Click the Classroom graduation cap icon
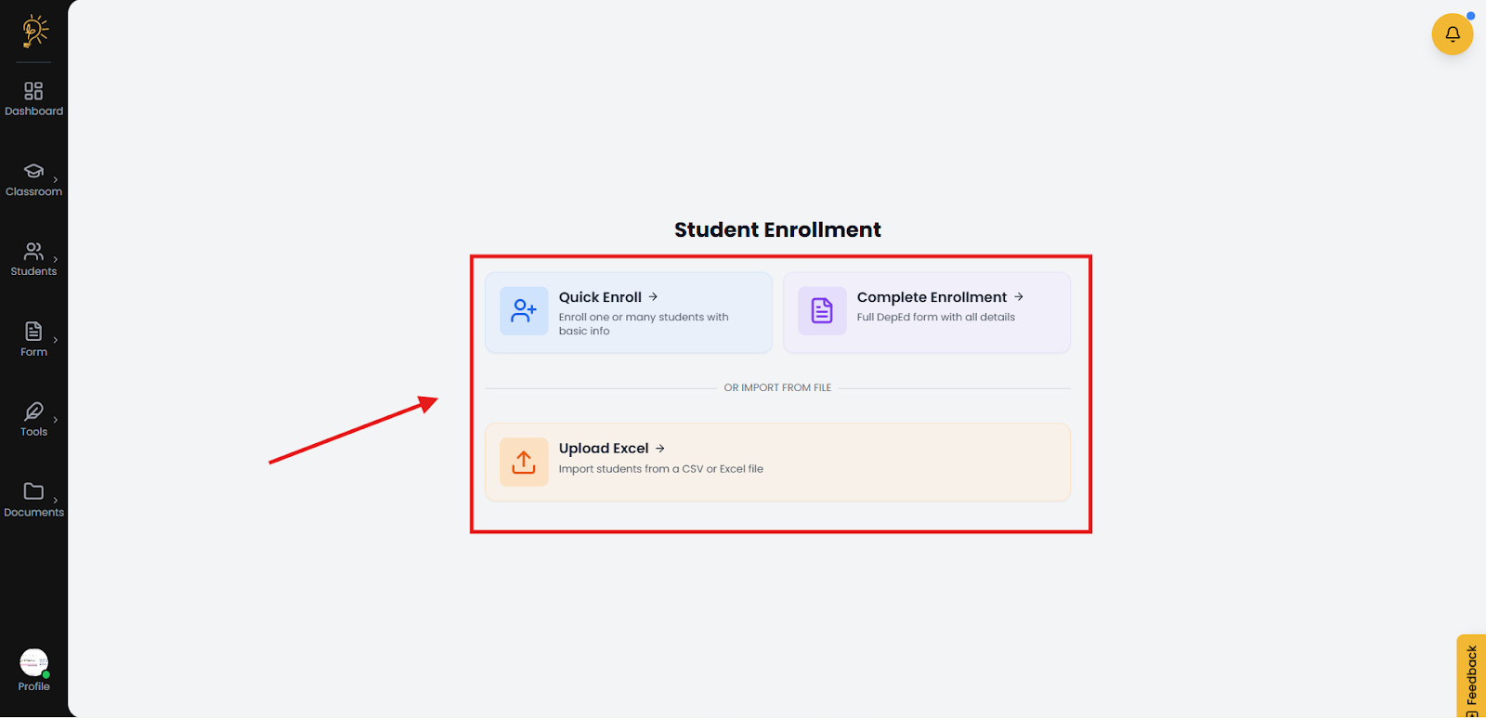 (33, 171)
